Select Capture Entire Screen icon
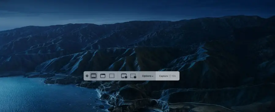The width and height of the screenshot is (275, 112). point(93,76)
